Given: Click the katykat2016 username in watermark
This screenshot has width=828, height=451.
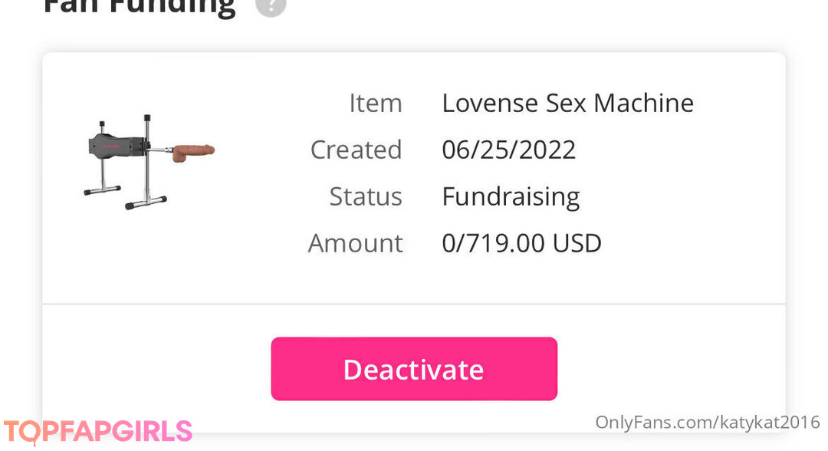Looking at the screenshot, I should coord(769,422).
